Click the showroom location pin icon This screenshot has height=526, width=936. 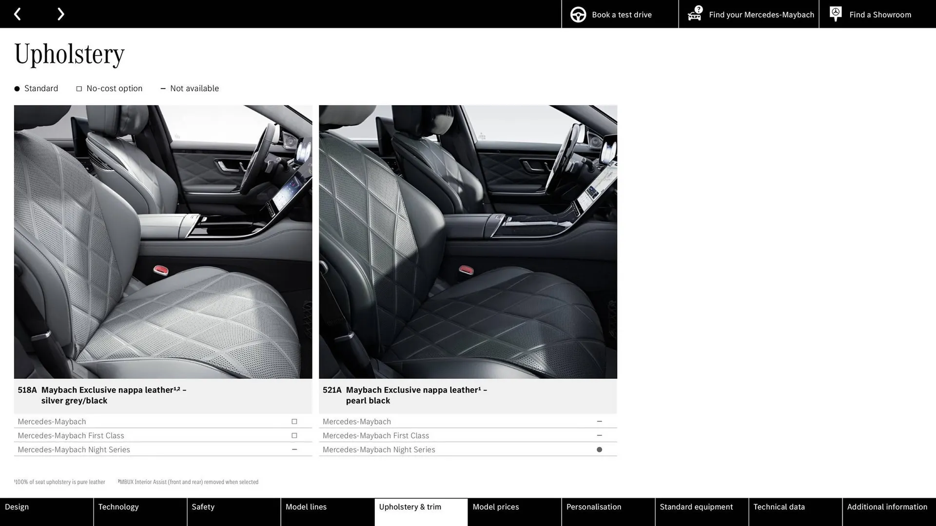(836, 14)
